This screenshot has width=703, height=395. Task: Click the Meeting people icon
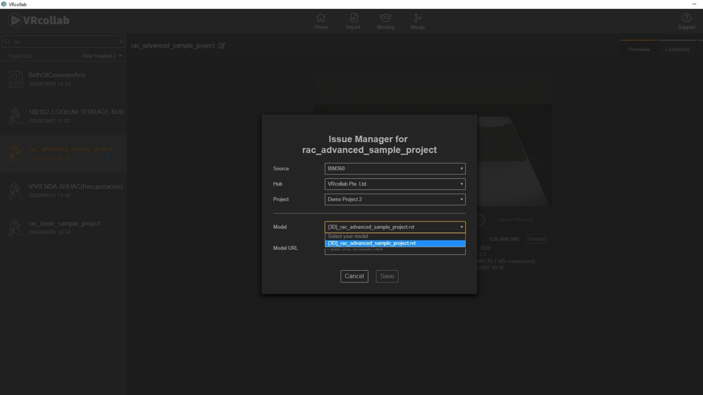(x=385, y=18)
